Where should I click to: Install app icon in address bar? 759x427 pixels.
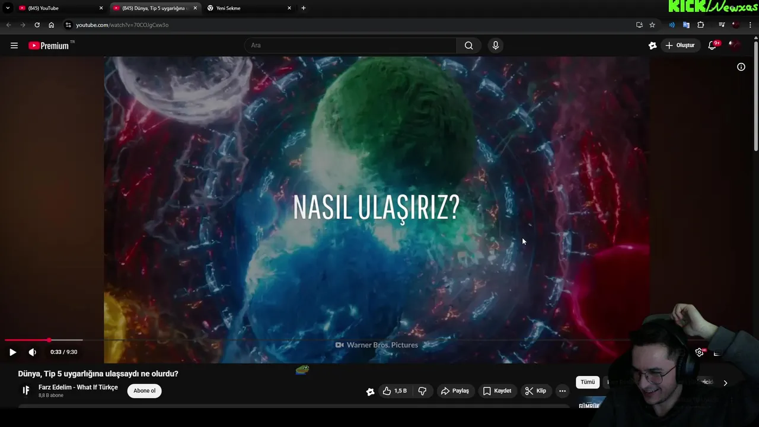[639, 25]
